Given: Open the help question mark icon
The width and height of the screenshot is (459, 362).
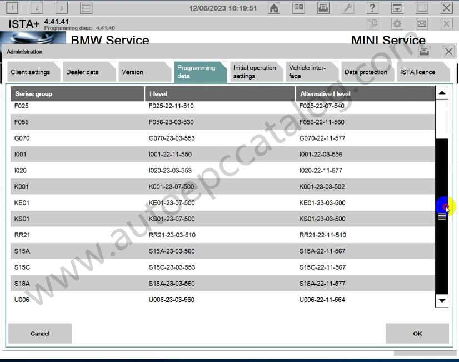Looking at the screenshot, I should click(372, 8).
